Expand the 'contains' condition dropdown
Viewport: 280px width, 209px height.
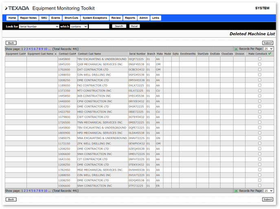[x=79, y=26]
